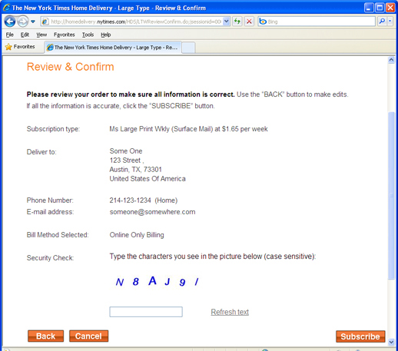Open the Help menu

(106, 35)
